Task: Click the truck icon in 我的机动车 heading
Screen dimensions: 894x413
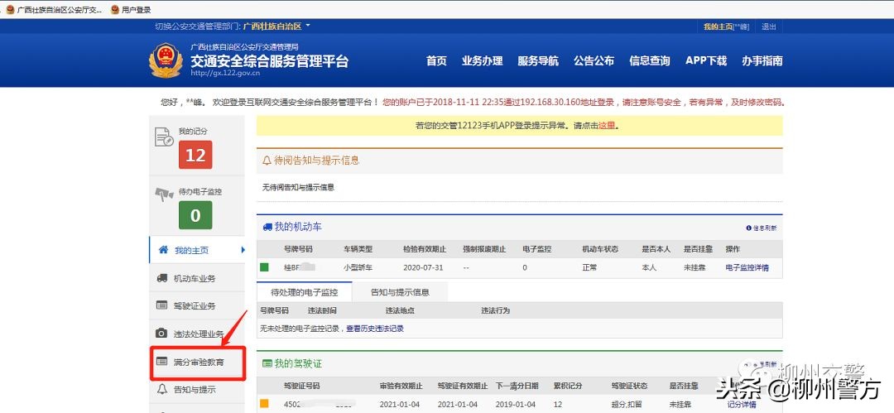Action: [x=267, y=227]
